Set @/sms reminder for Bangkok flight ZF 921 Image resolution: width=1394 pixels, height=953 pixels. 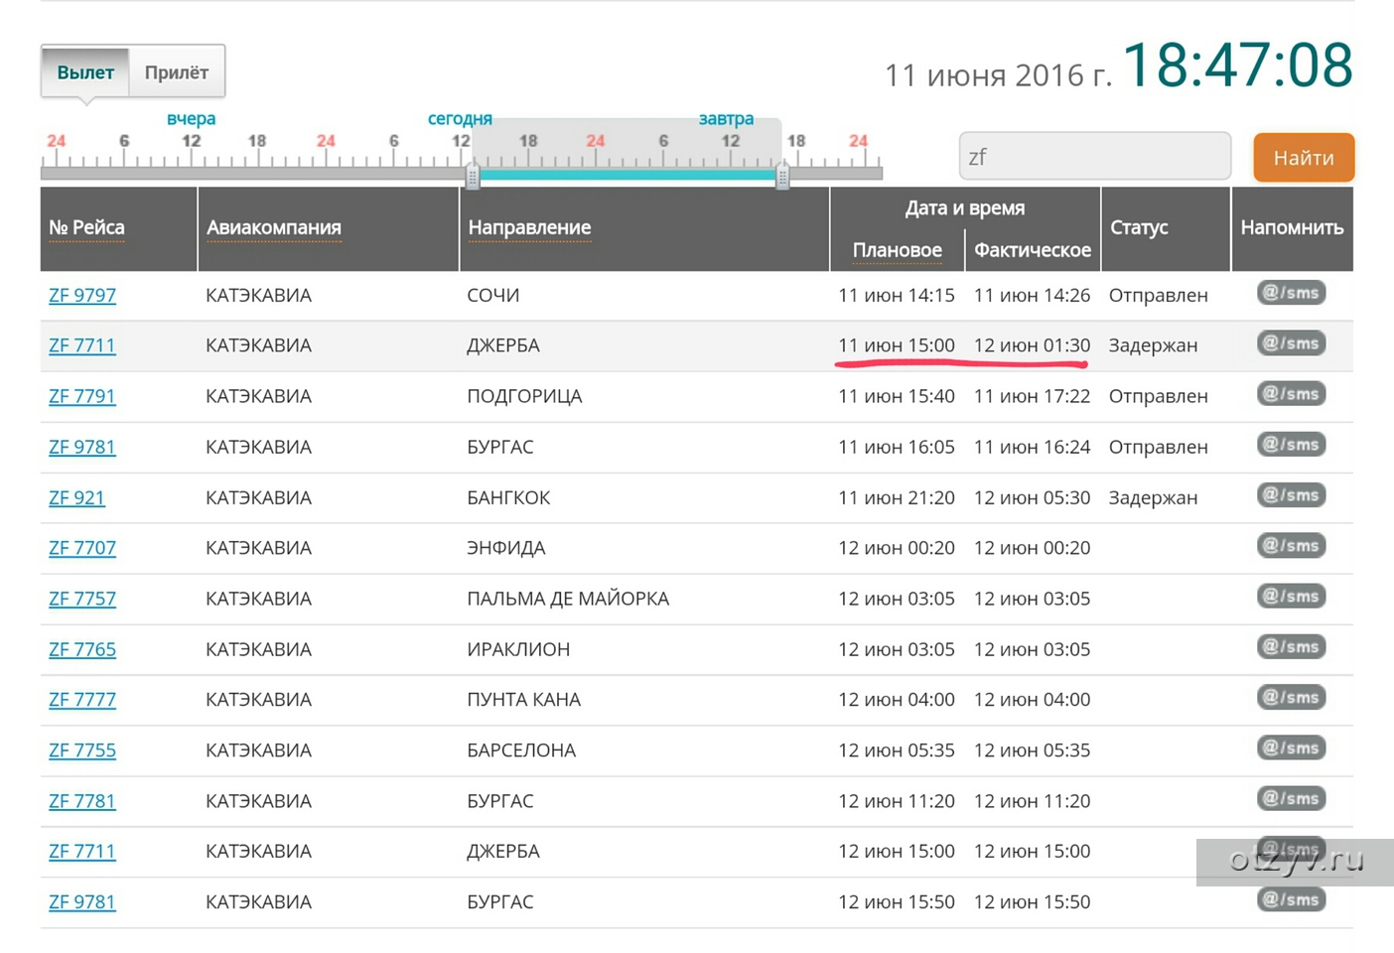pyautogui.click(x=1291, y=495)
